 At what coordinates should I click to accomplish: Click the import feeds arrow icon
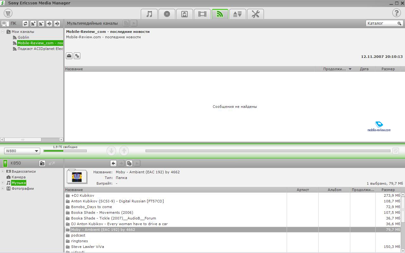coord(49,23)
